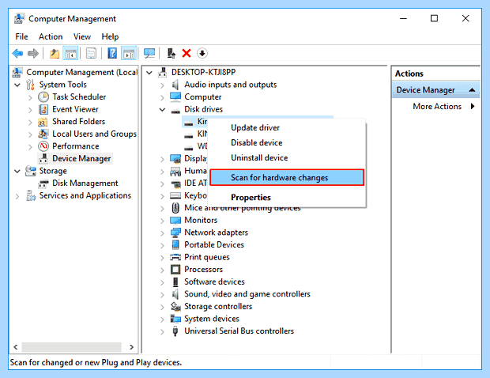Select Services and Applications node
The width and height of the screenshot is (490, 378).
pos(85,195)
